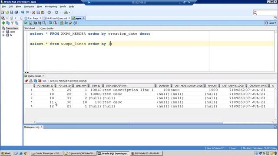Image resolution: width=278 pixels, height=156 pixels.
Task: Click the SQL link in Query Result toolbar
Action: (x=44, y=81)
